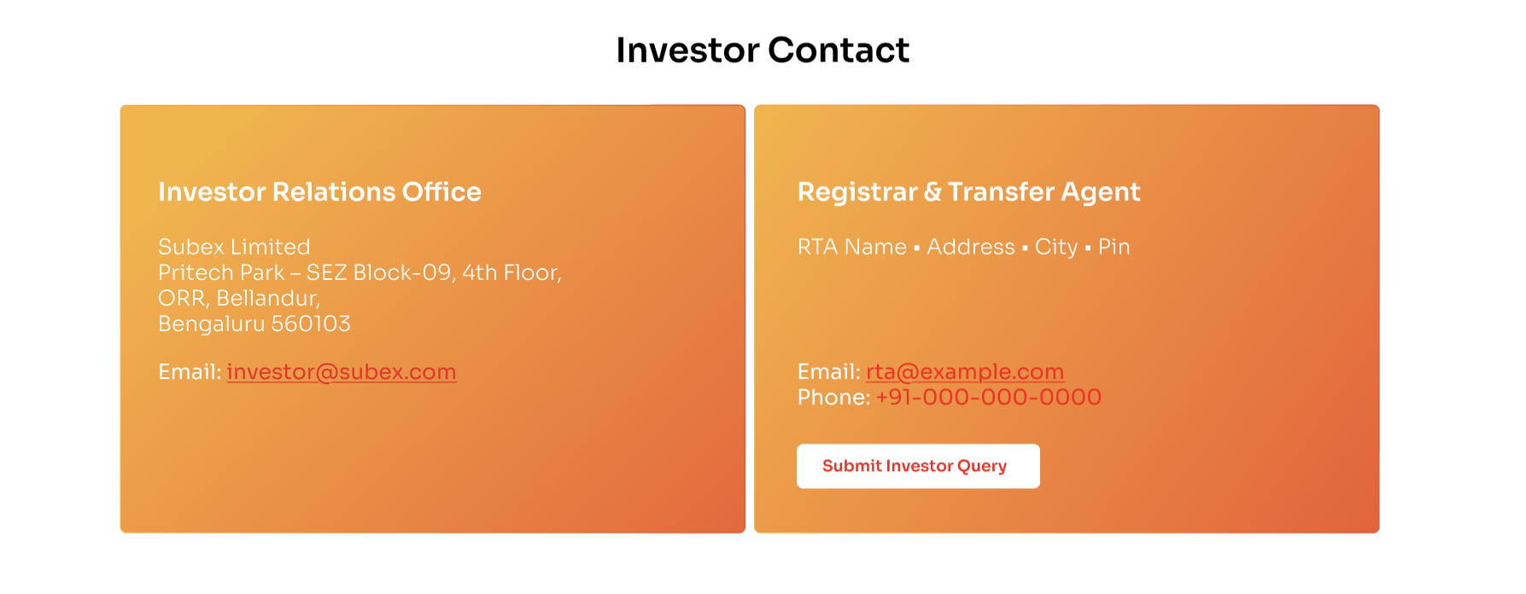
Task: Click the Email label before investor@subex.com
Action: (x=189, y=372)
